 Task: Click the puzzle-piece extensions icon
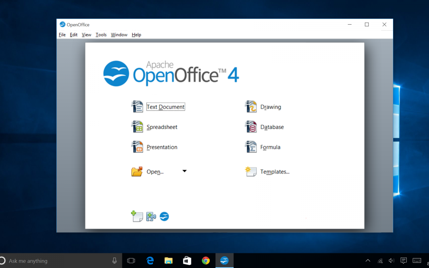(x=151, y=217)
